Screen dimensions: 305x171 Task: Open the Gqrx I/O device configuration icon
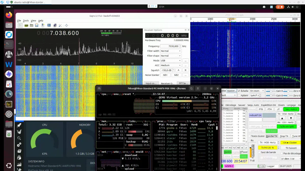pos(26,25)
